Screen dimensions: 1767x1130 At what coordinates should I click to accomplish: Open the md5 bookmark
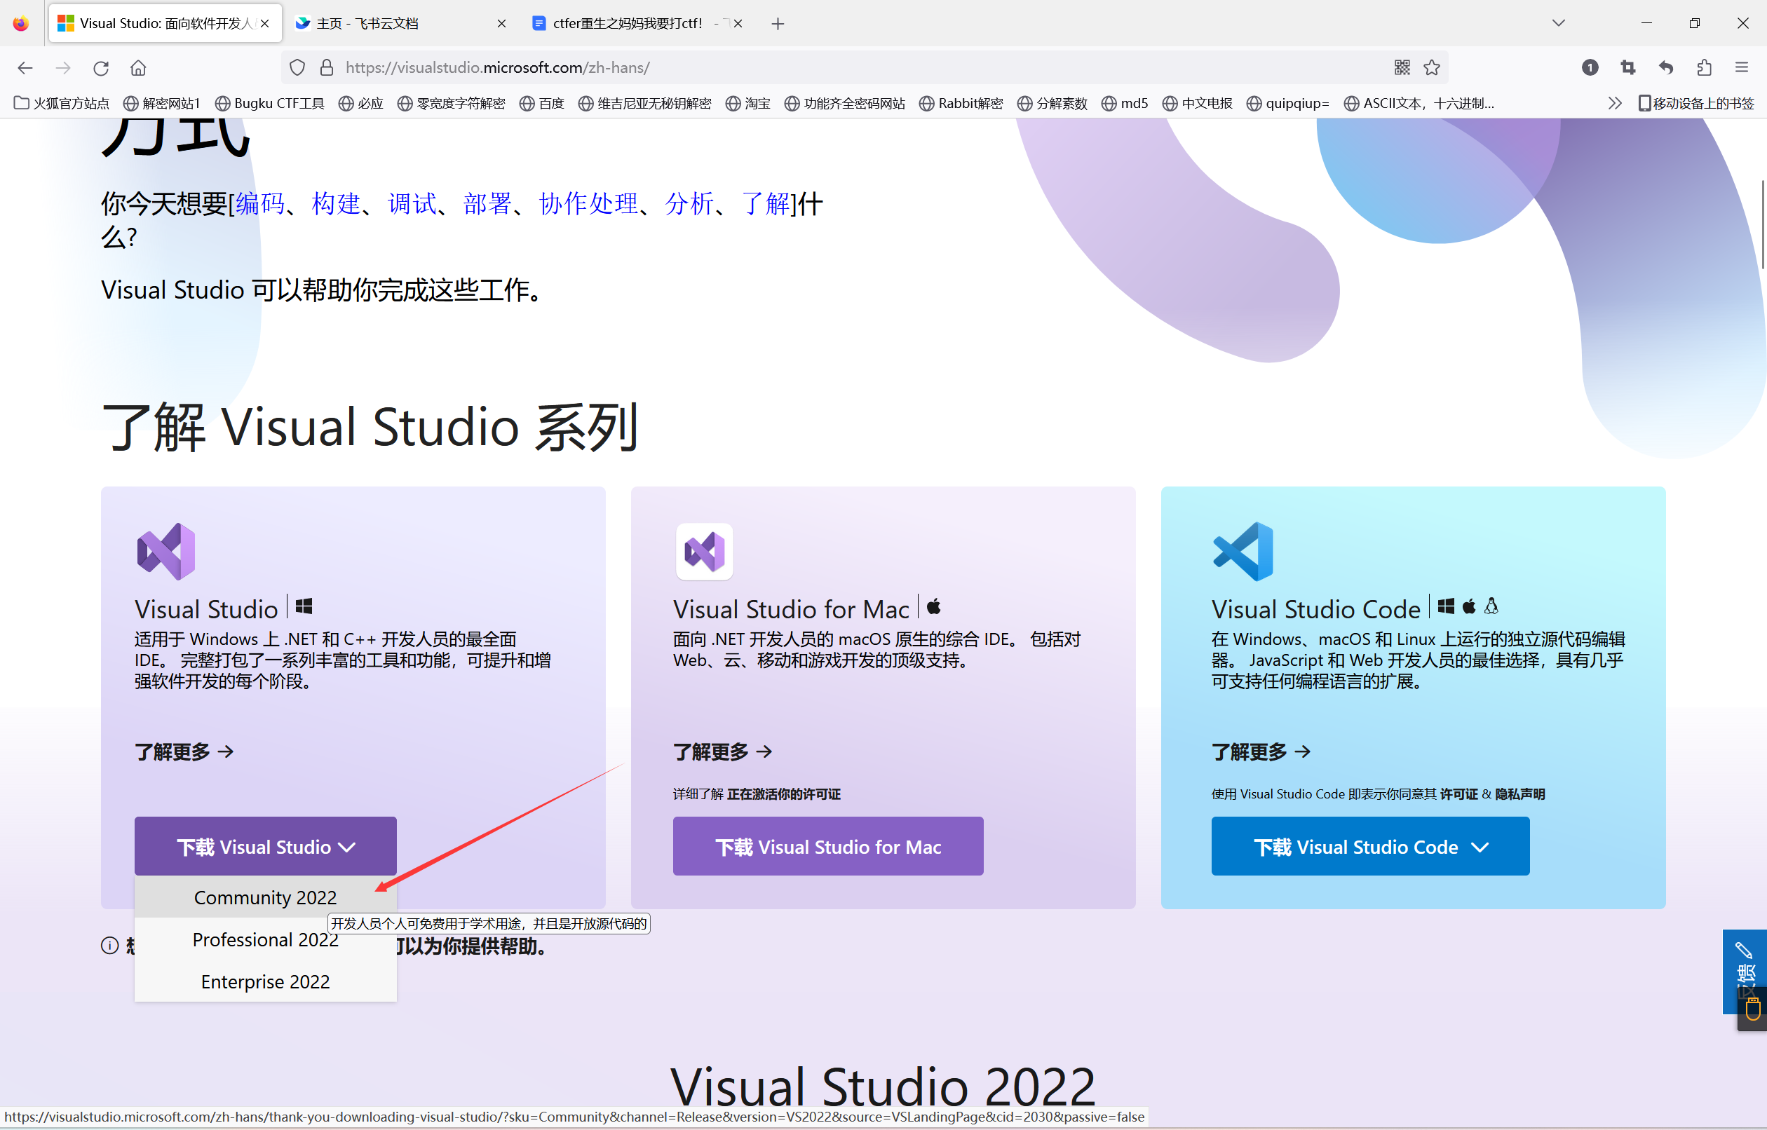[x=1125, y=104]
